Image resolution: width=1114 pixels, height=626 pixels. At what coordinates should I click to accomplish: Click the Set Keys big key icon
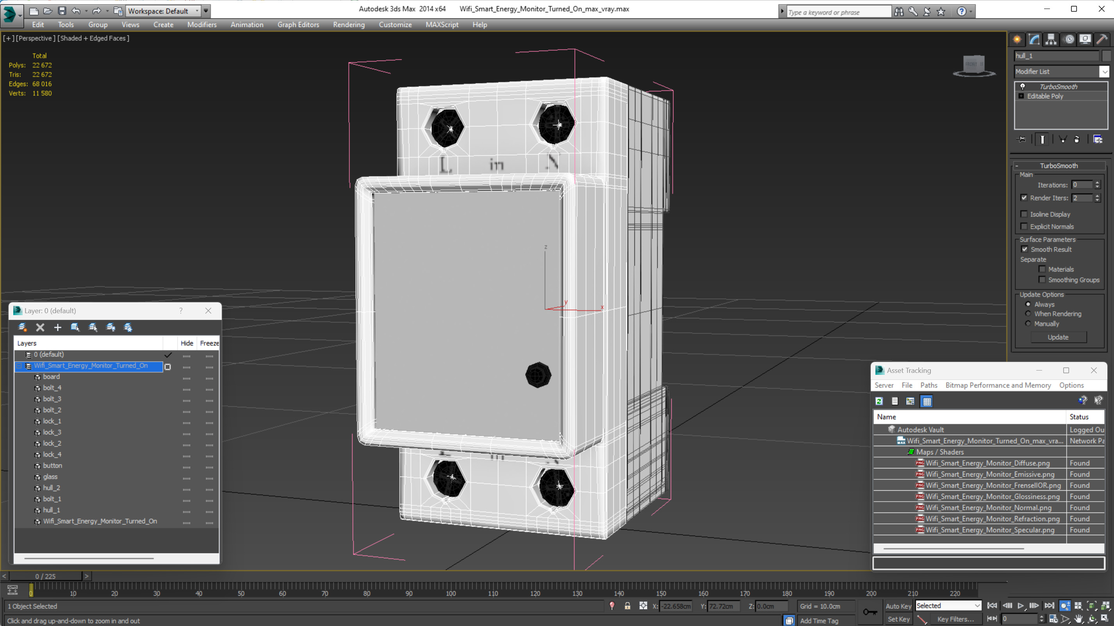click(x=870, y=612)
